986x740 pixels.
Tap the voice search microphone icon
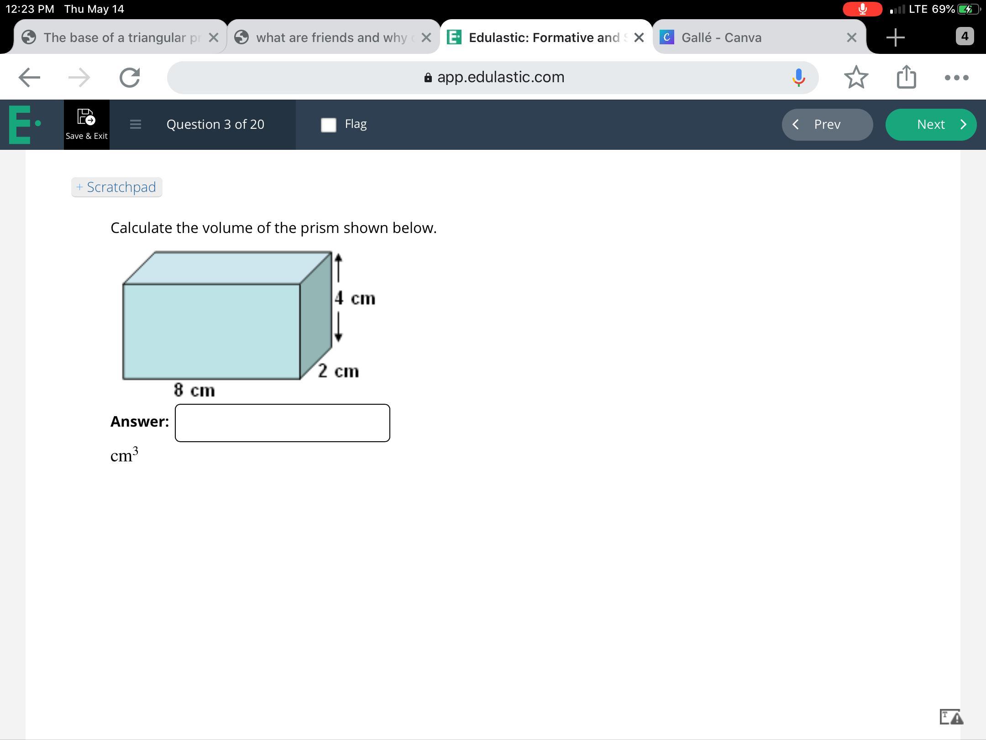point(798,77)
